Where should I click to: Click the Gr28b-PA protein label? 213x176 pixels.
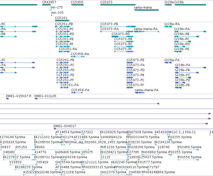pos(182,65)
